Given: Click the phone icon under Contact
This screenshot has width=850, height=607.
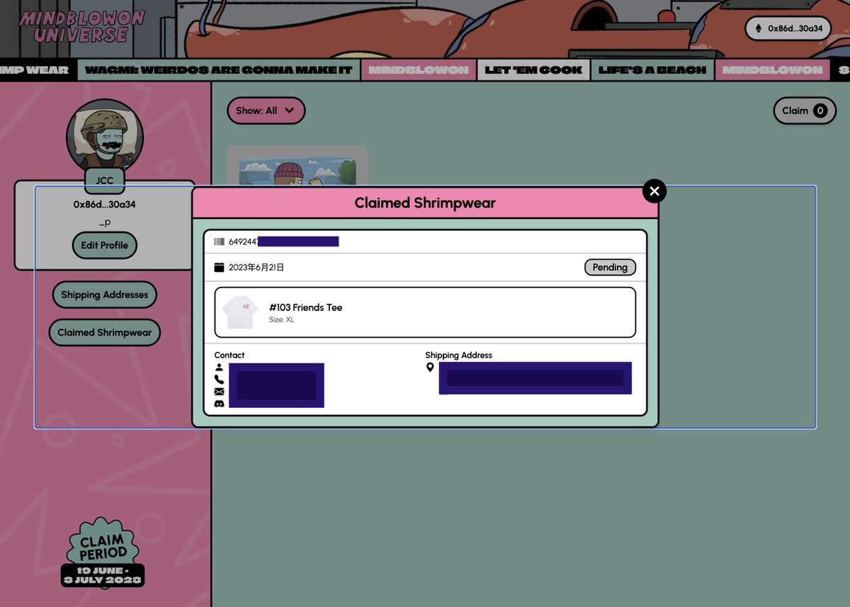Looking at the screenshot, I should 219,379.
